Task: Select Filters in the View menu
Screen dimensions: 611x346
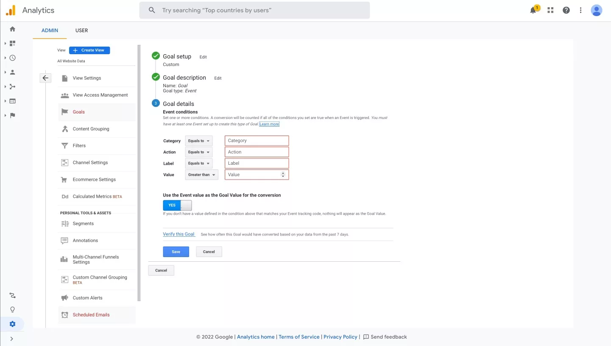Action: pos(79,146)
